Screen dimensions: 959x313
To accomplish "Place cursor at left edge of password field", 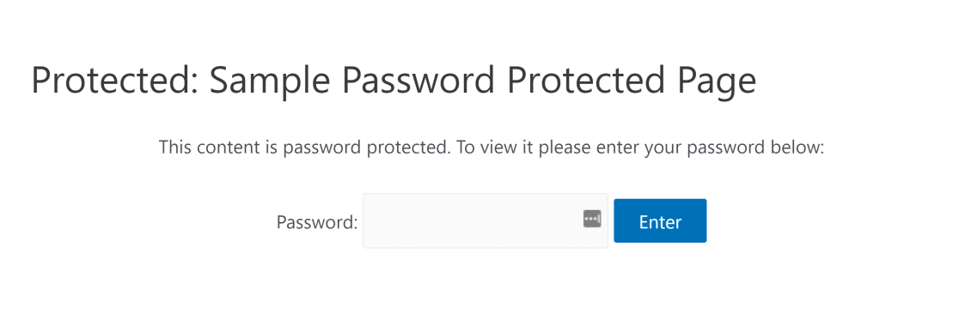I will 370,221.
